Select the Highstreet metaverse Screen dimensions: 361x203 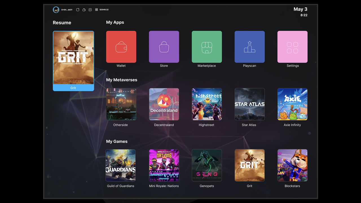coord(207,104)
